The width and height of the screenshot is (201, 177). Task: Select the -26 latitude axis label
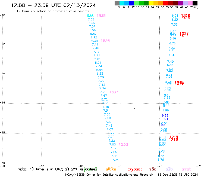pyautogui.click(x=2, y=103)
